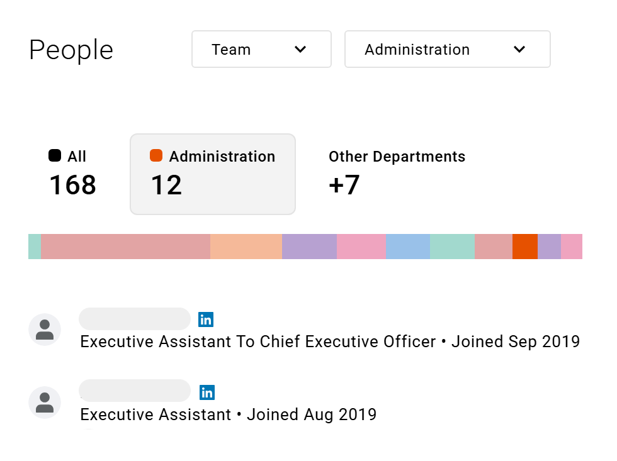The width and height of the screenshot is (617, 461).
Task: Show the Other Departments +7 list
Action: 397,174
